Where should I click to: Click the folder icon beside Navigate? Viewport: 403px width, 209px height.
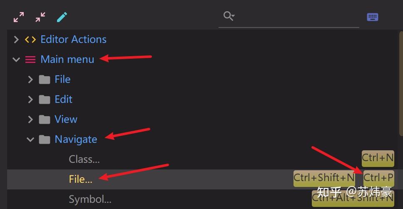tap(45, 139)
